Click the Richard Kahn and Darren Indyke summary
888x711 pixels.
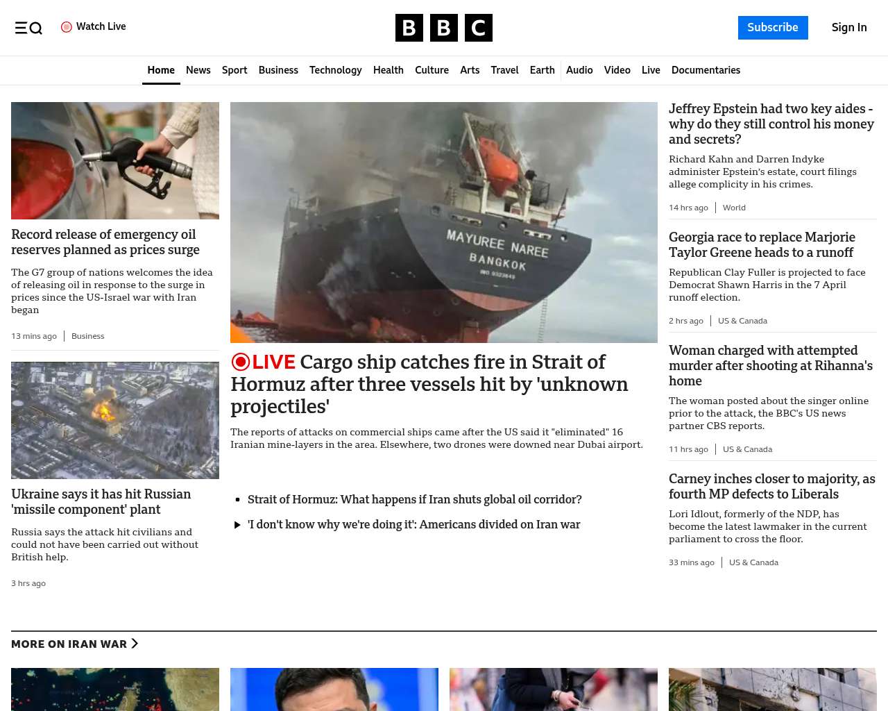pyautogui.click(x=763, y=172)
